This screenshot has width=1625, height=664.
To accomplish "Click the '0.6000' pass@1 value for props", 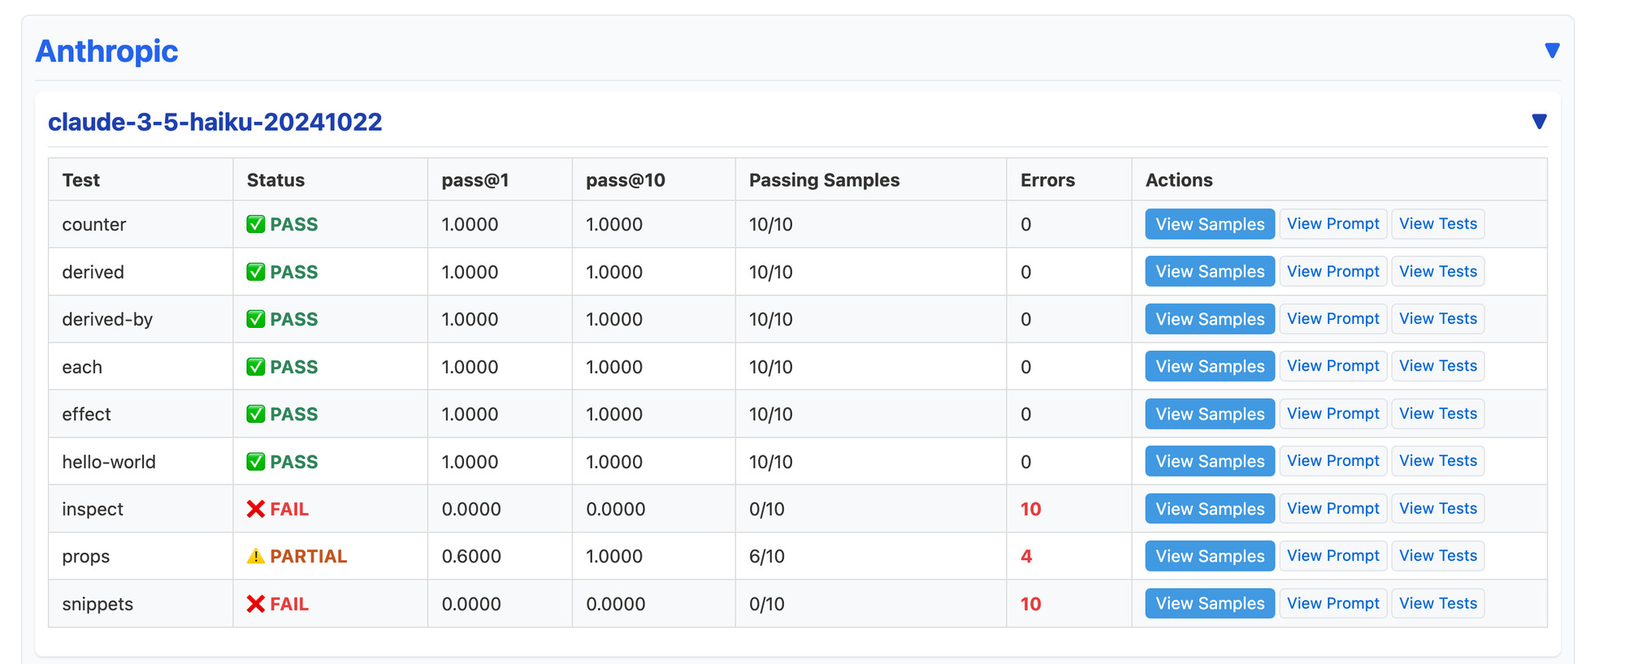I will (471, 557).
